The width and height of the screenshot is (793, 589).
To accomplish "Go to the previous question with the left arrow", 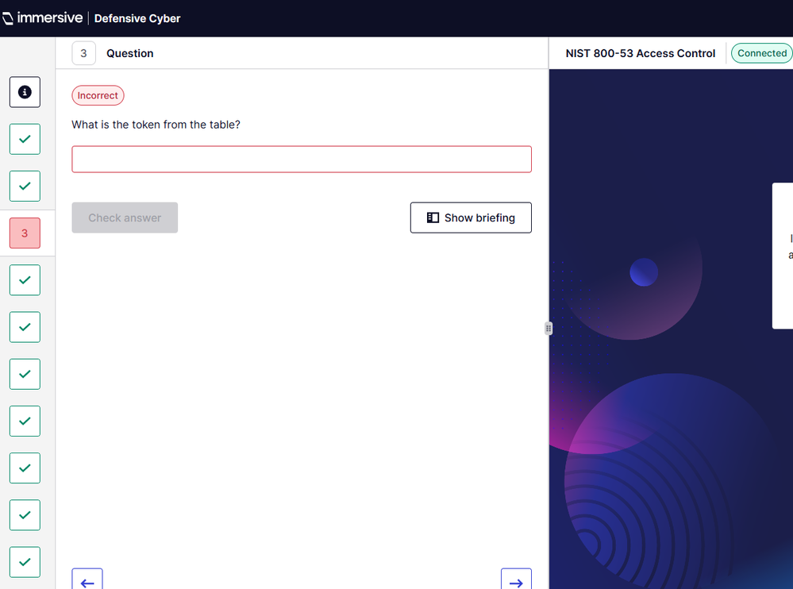I will [87, 580].
